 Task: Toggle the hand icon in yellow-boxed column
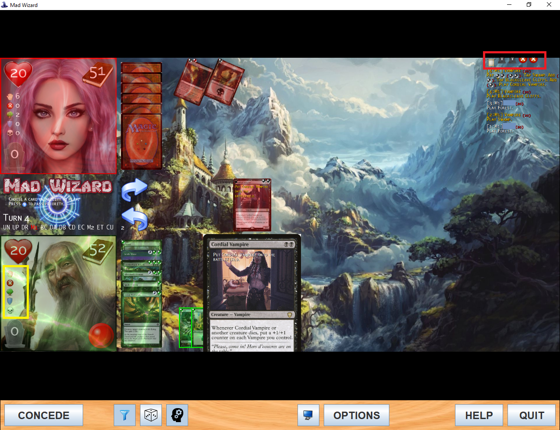10,273
